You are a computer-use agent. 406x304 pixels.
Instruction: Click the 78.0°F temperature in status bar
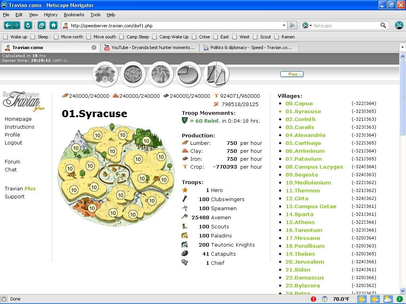pos(341,299)
